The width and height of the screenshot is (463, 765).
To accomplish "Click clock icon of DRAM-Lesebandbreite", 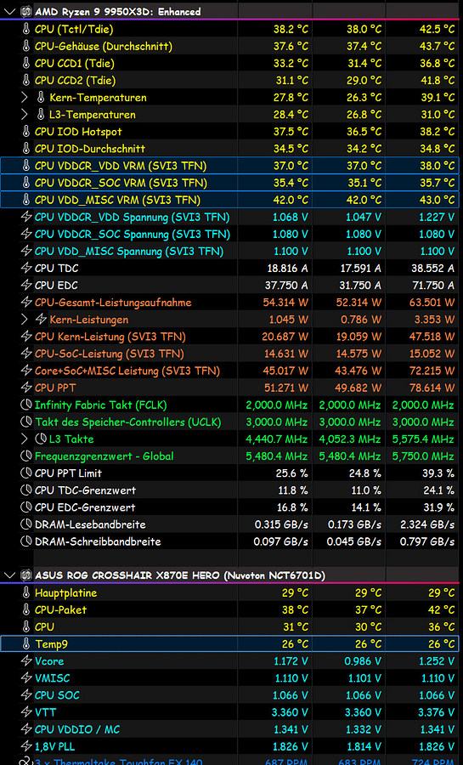I will pyautogui.click(x=26, y=524).
